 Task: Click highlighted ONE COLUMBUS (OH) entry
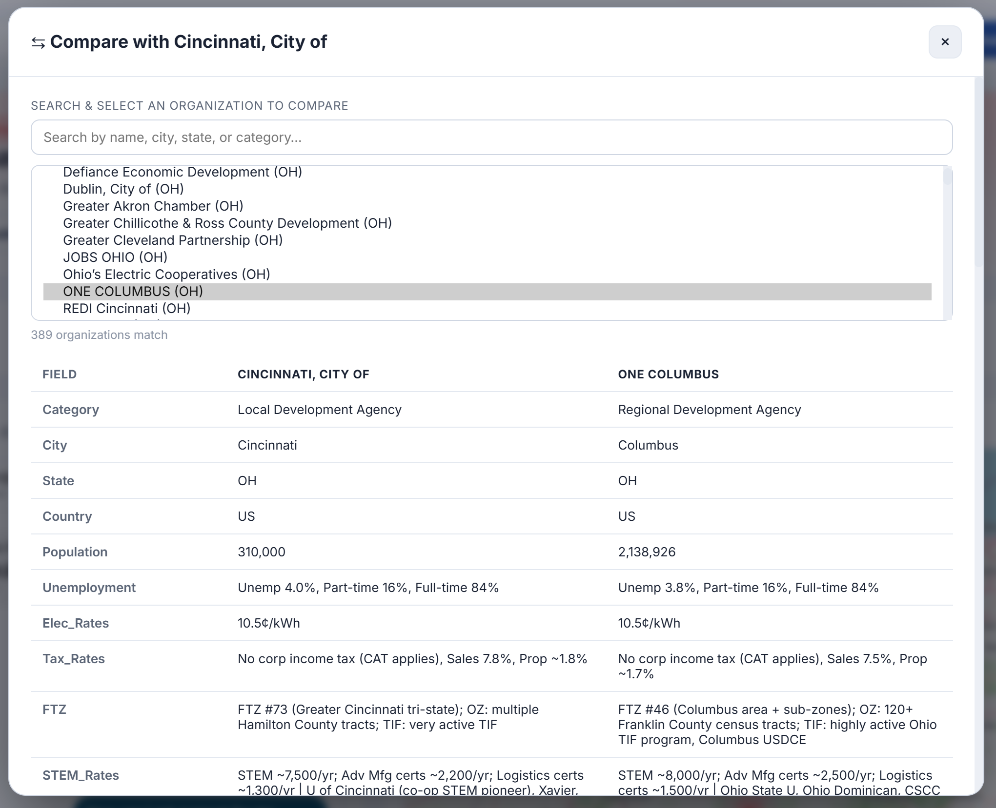[x=488, y=291]
